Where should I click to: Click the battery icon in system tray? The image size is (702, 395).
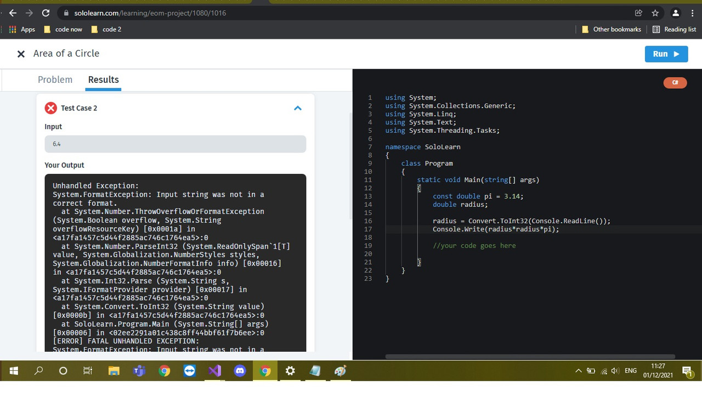[591, 371]
